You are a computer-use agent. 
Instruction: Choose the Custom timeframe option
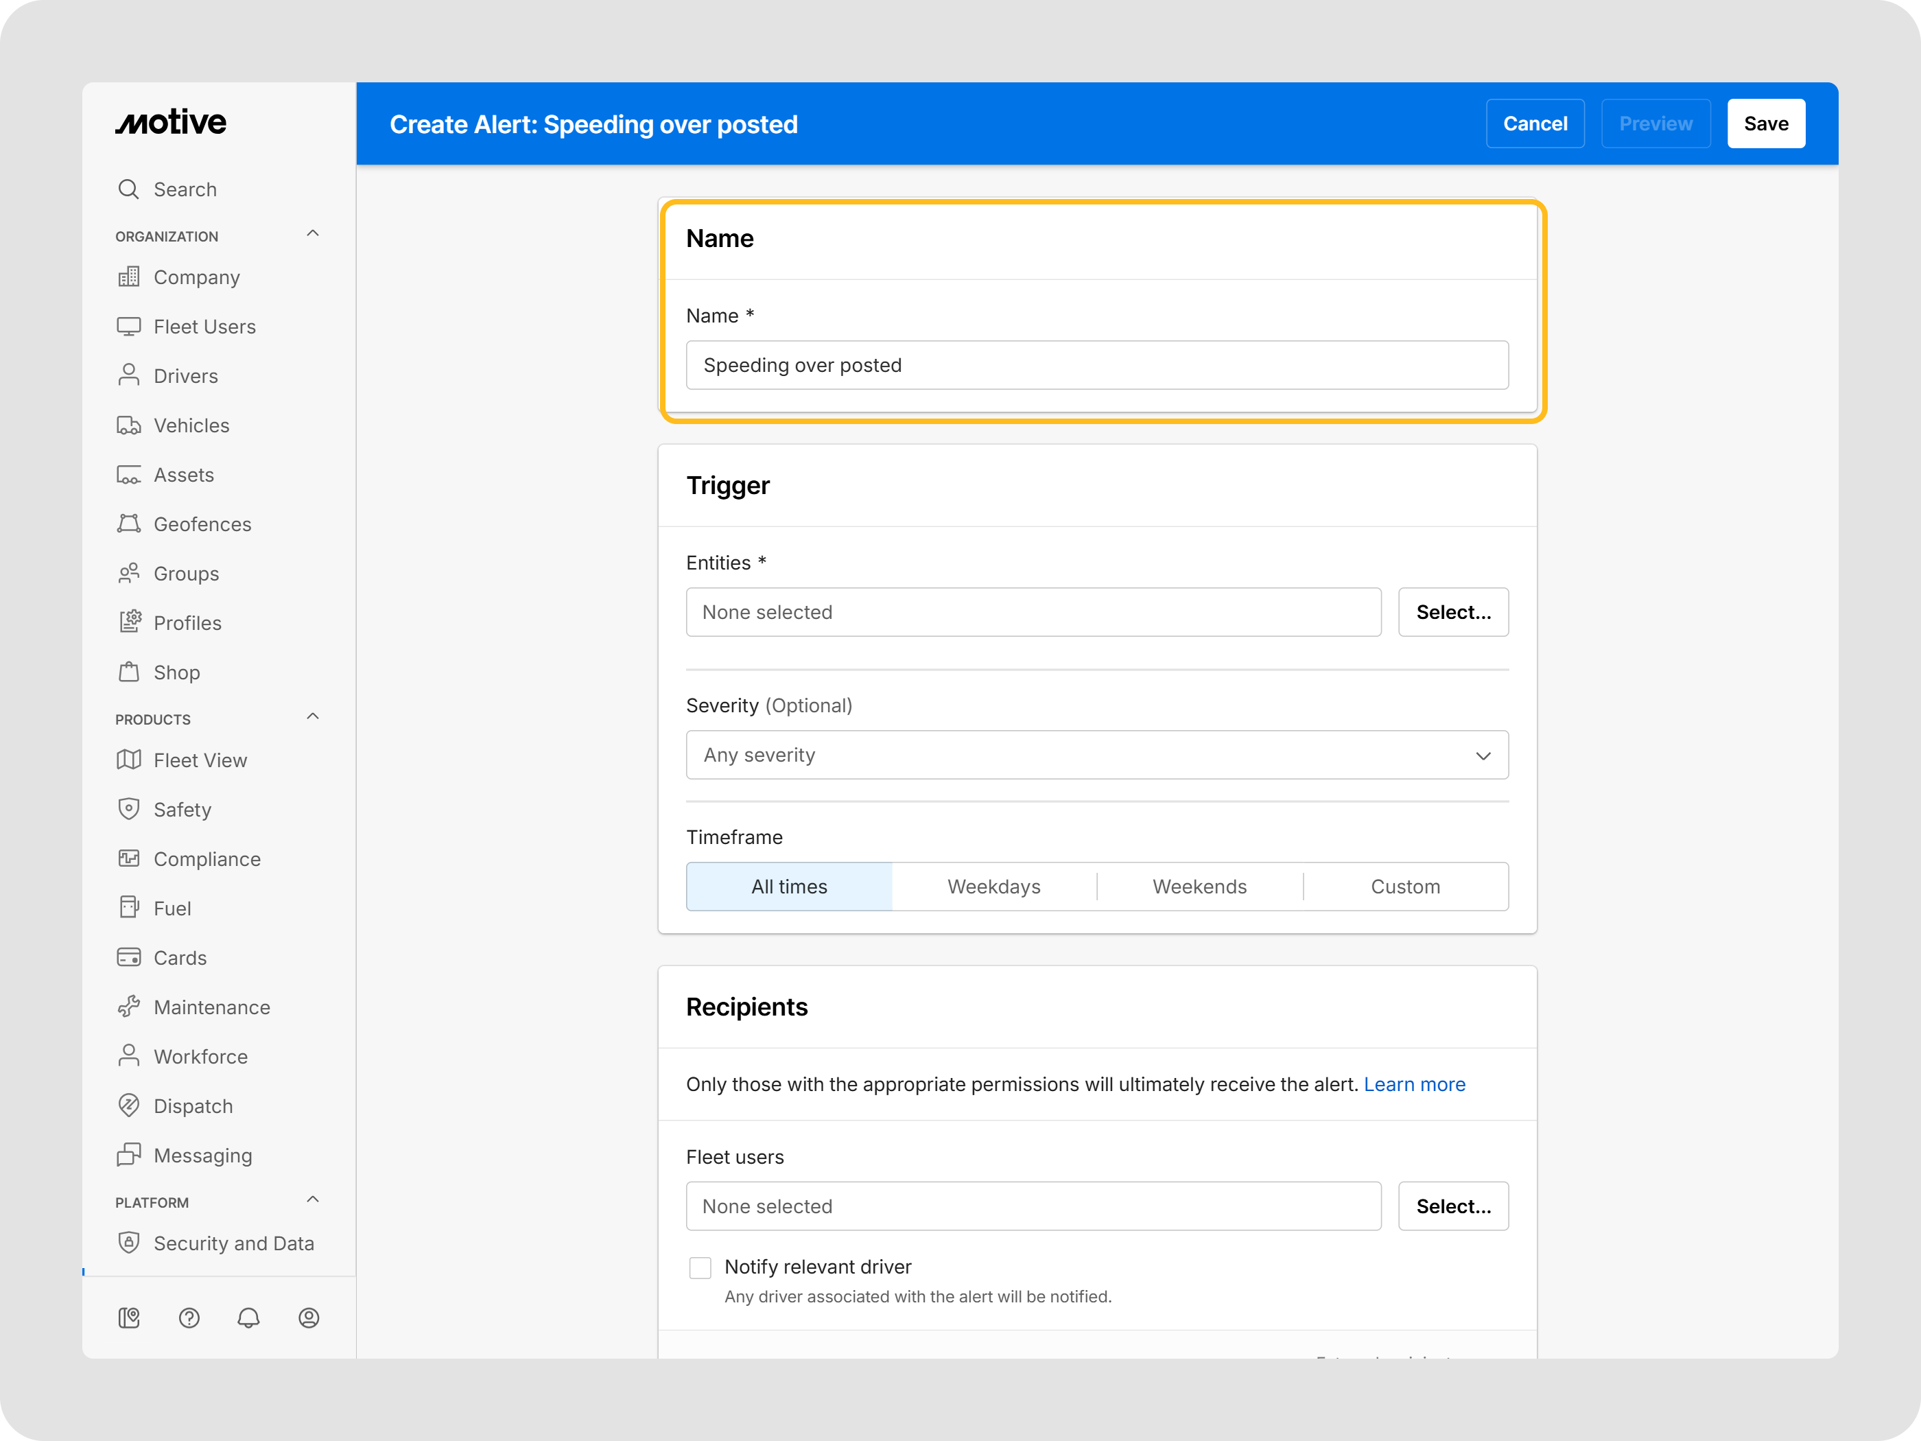pyautogui.click(x=1404, y=886)
